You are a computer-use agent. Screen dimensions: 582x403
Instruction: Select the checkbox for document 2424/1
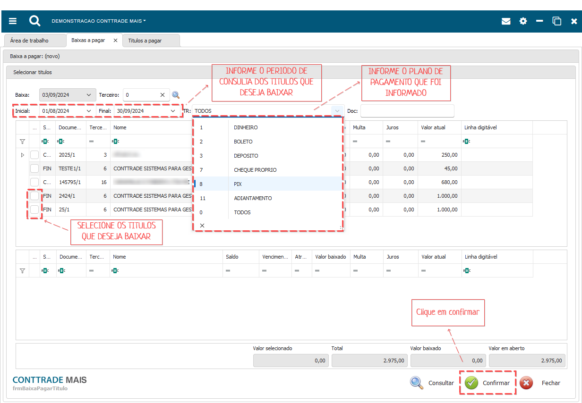point(34,196)
